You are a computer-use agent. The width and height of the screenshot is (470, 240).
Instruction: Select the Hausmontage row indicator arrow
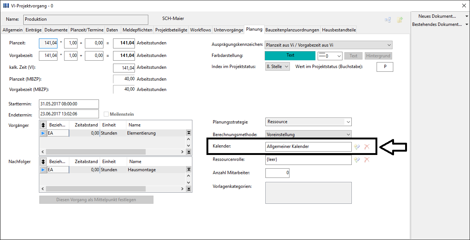(x=43, y=170)
